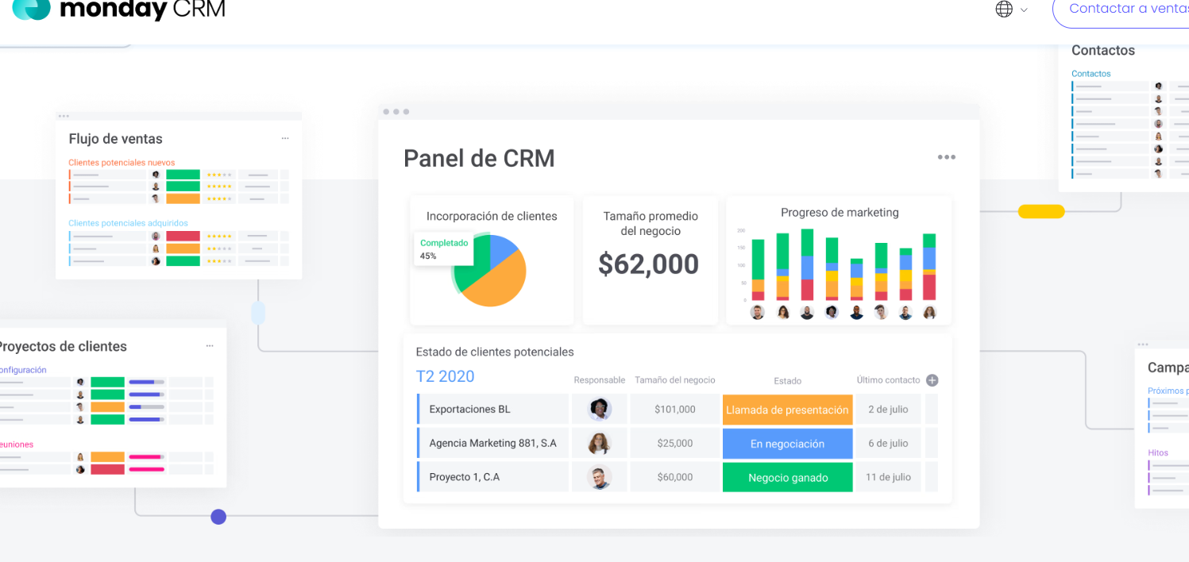The image size is (1189, 562).
Task: Open the Proyectos de clientes options menu
Action: [210, 346]
